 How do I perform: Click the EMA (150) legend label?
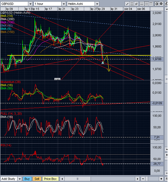point(8,32)
